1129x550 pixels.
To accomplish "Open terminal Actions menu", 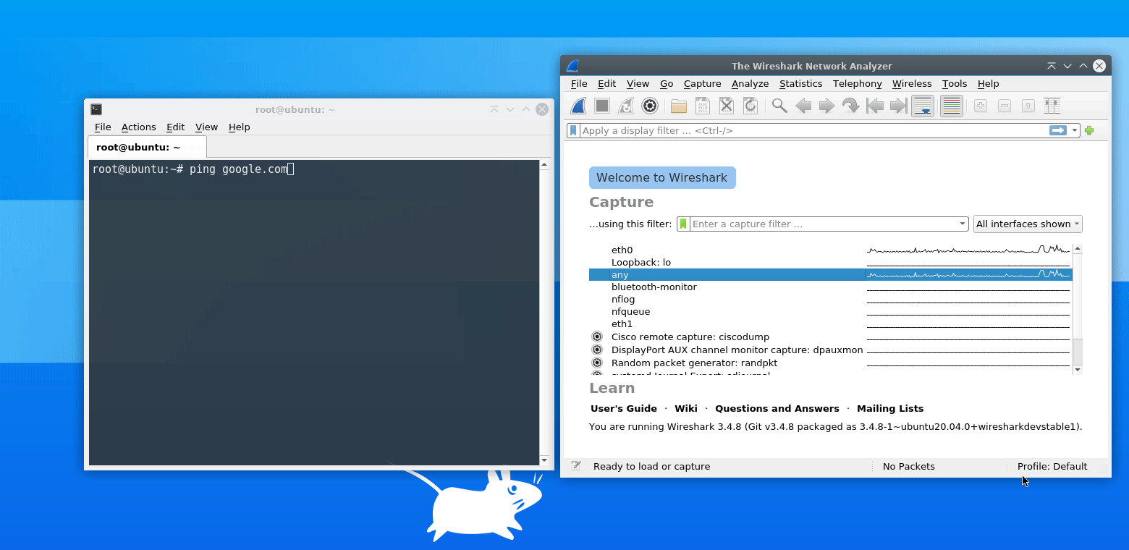I will (x=138, y=127).
